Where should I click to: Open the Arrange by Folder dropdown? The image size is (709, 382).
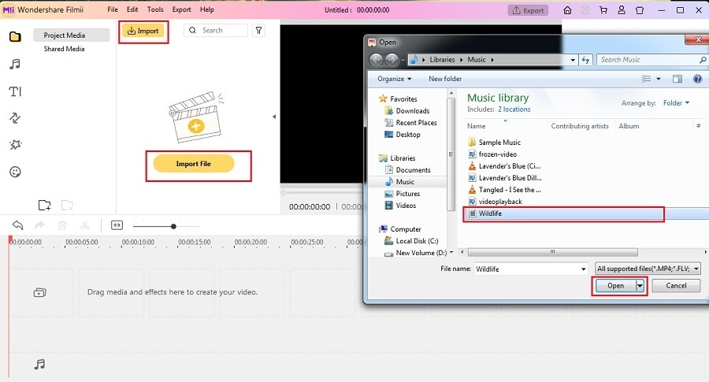coord(677,103)
